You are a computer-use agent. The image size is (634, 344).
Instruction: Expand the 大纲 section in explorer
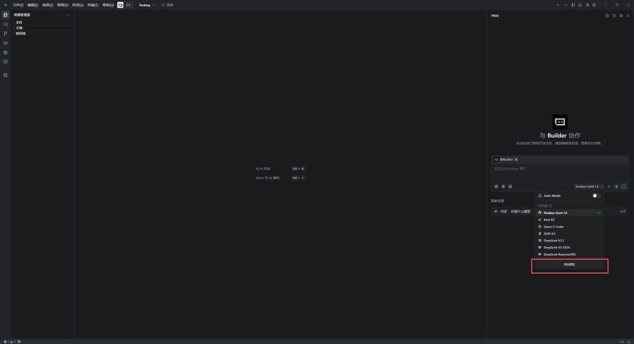click(42, 28)
